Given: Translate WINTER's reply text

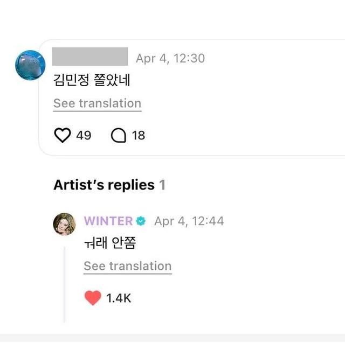Looking at the screenshot, I should (x=127, y=266).
